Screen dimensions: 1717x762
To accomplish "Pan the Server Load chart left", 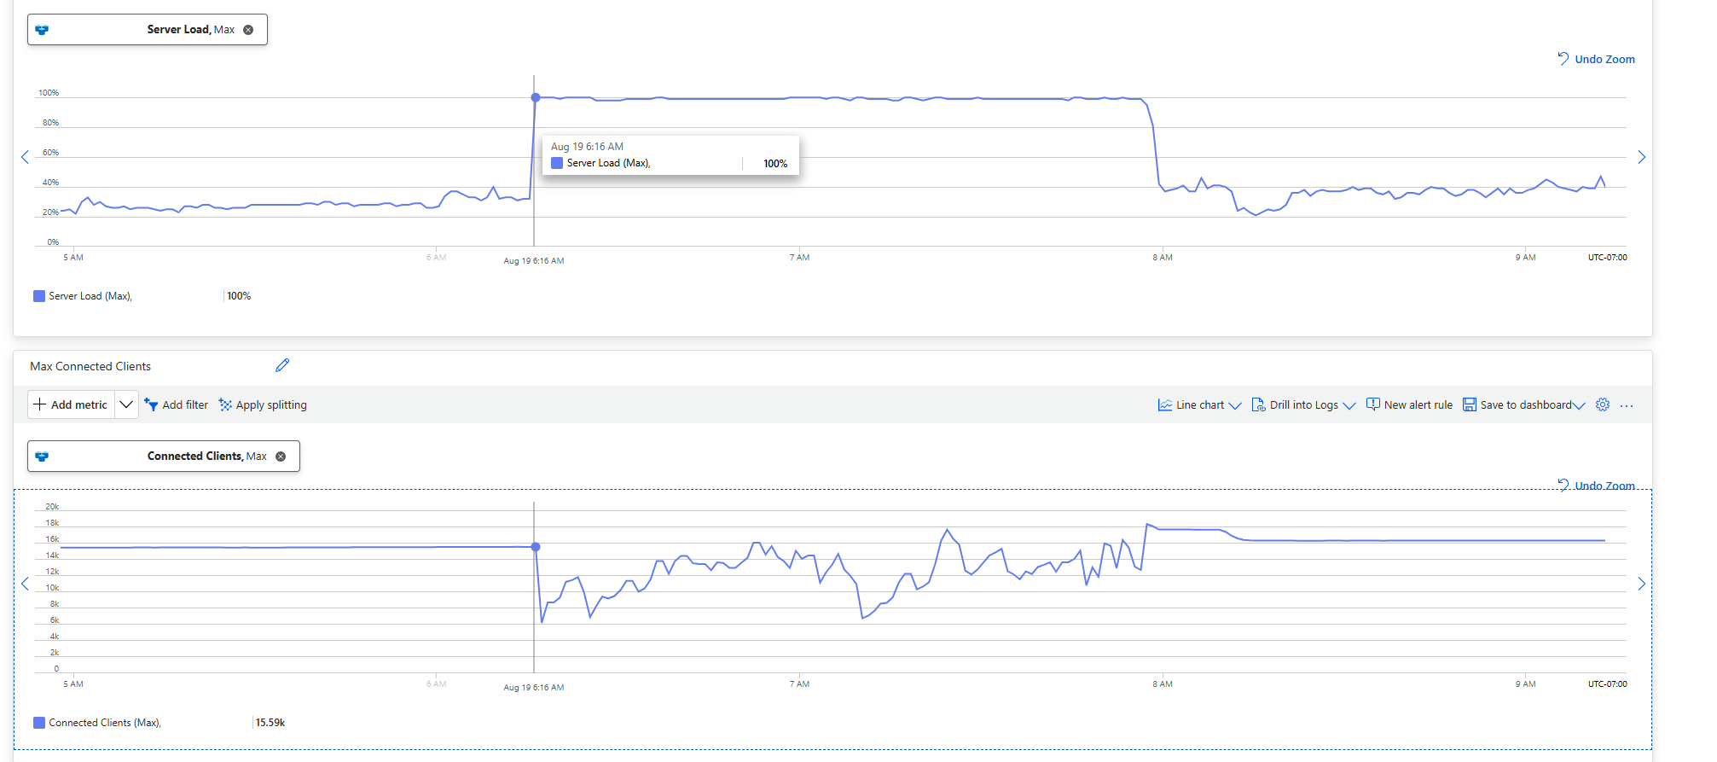I will coord(25,157).
